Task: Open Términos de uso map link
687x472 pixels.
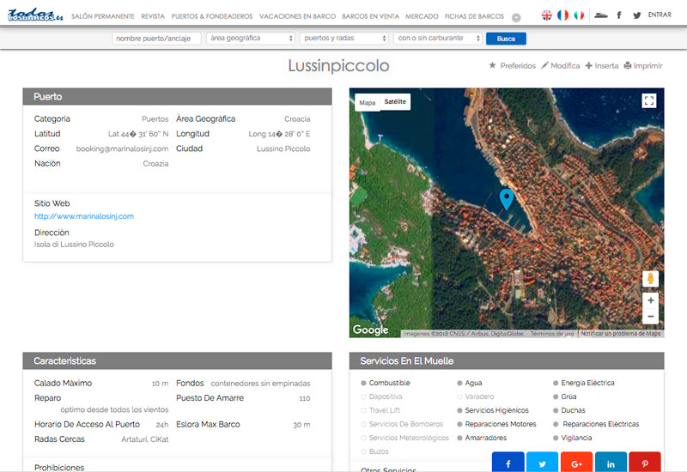Action: pyautogui.click(x=552, y=334)
